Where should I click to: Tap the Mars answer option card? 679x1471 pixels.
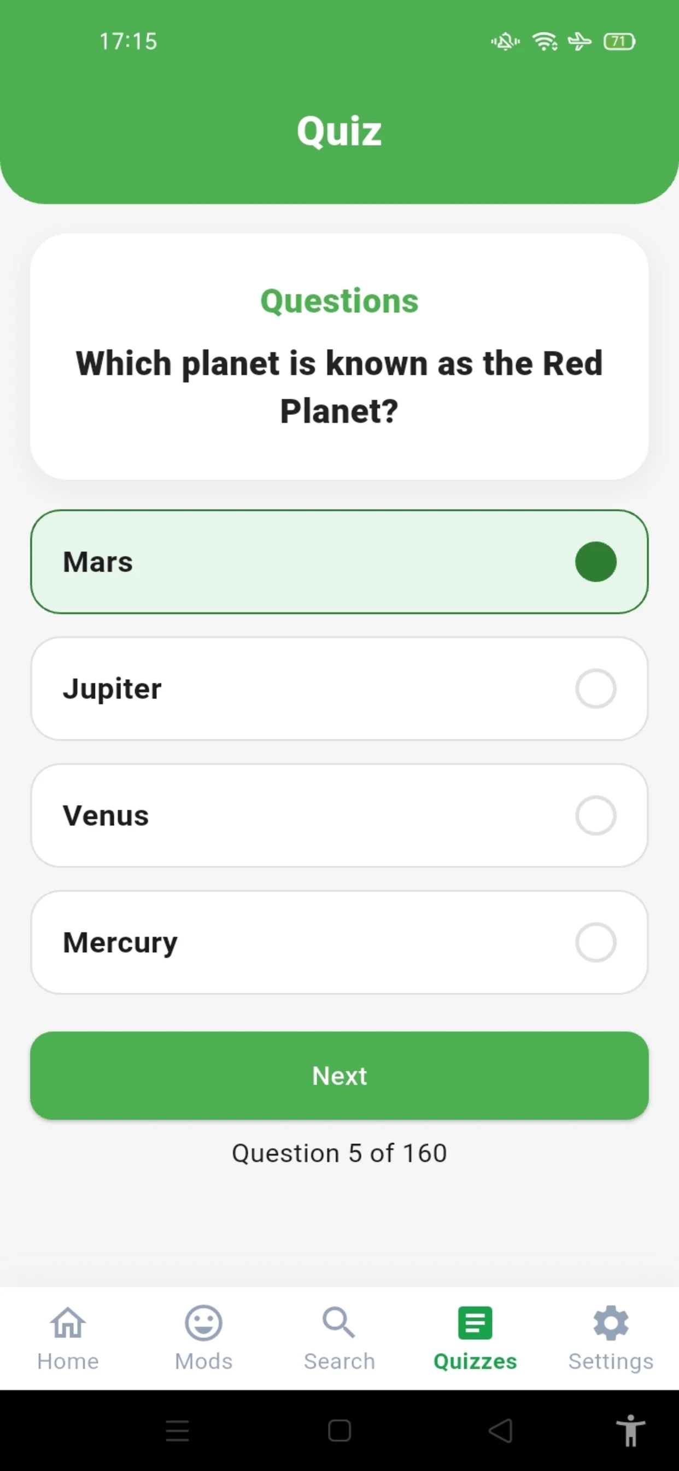tap(339, 562)
